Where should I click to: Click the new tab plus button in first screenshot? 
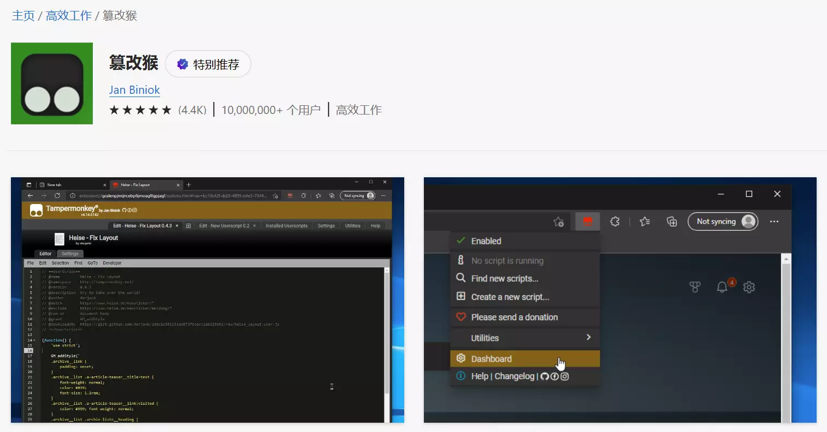coord(188,185)
